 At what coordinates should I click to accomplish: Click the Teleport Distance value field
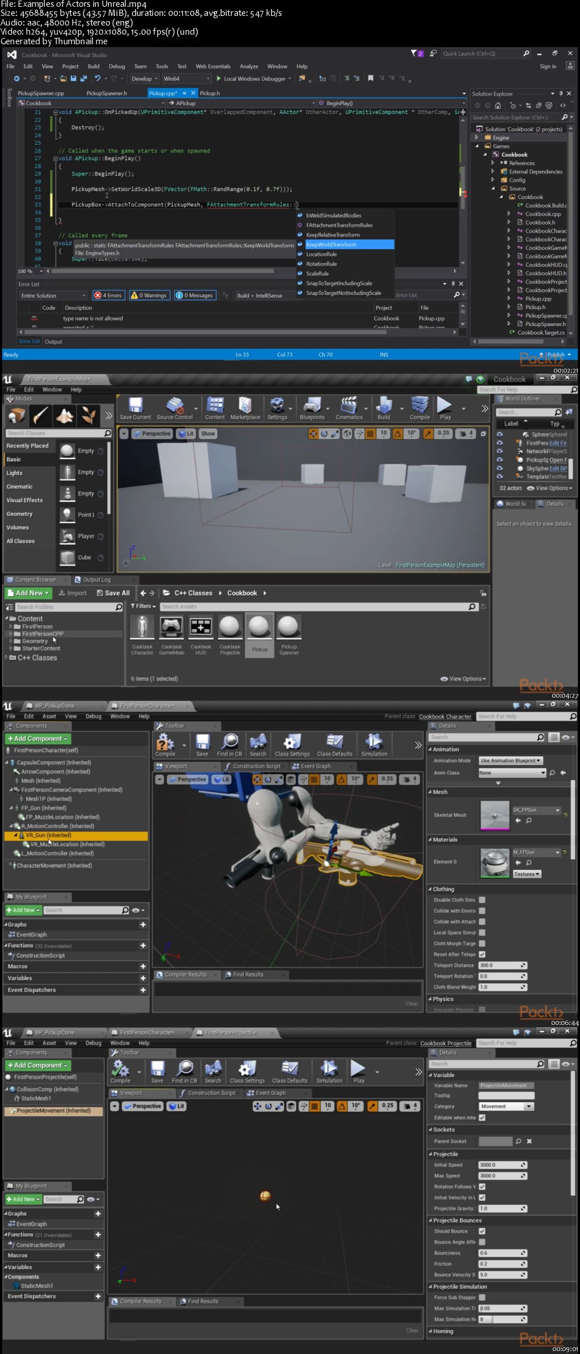[503, 965]
